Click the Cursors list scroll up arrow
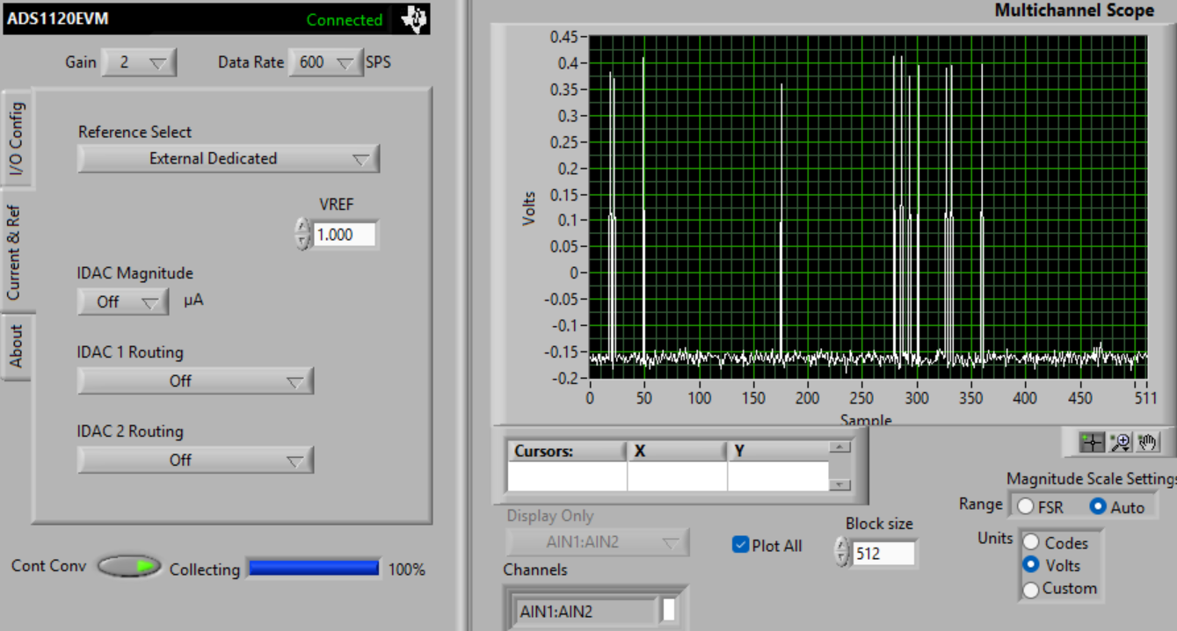This screenshot has width=1177, height=631. coord(840,447)
